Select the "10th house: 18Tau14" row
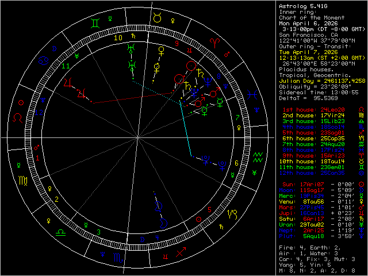Viewport: 368px width, 276px height. [x=310, y=160]
